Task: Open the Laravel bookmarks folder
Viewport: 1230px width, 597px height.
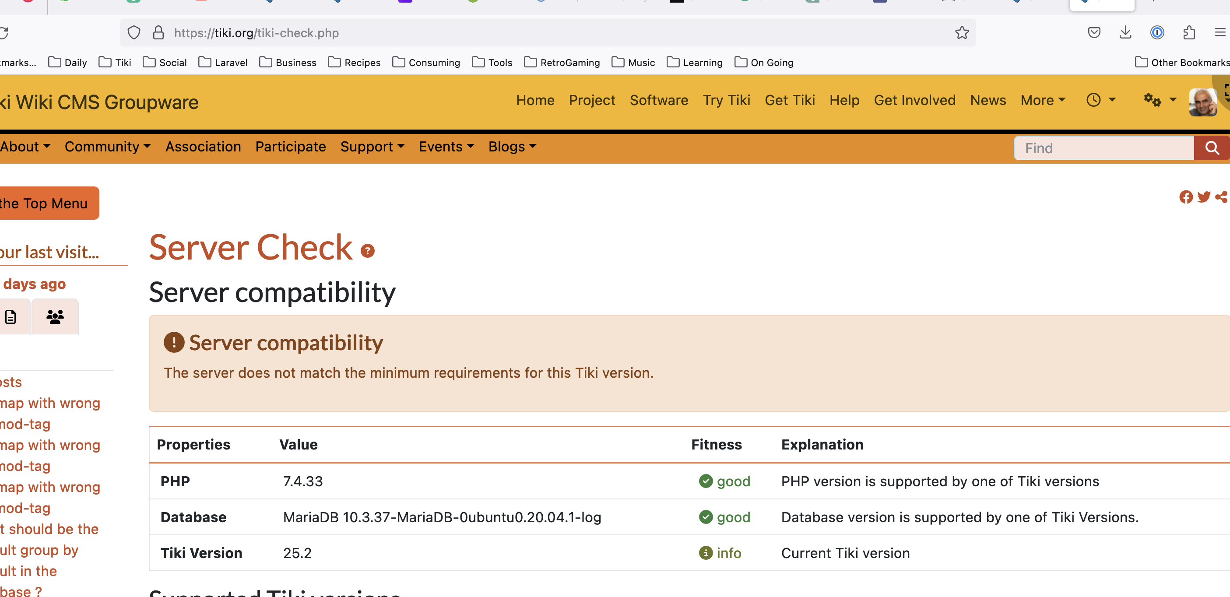Action: pyautogui.click(x=222, y=63)
